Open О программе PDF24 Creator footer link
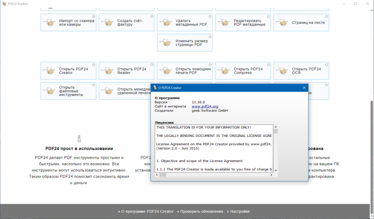Screen dimensions: 374x219 click(146, 211)
